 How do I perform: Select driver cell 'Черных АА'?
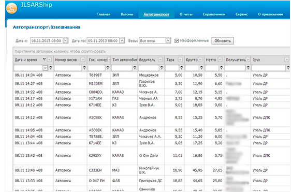(149, 98)
